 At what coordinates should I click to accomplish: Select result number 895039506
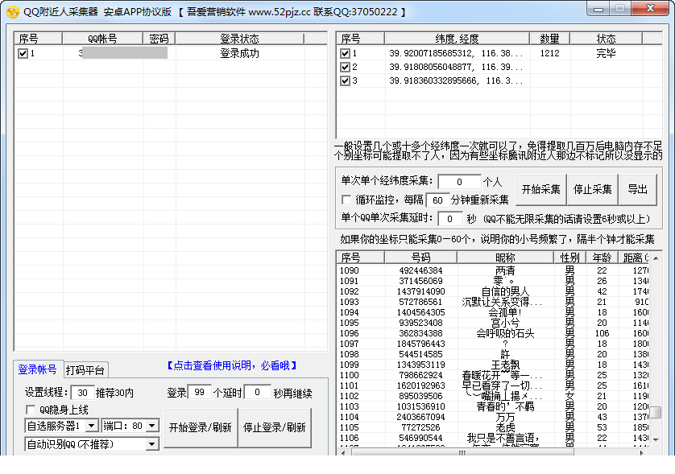420,396
